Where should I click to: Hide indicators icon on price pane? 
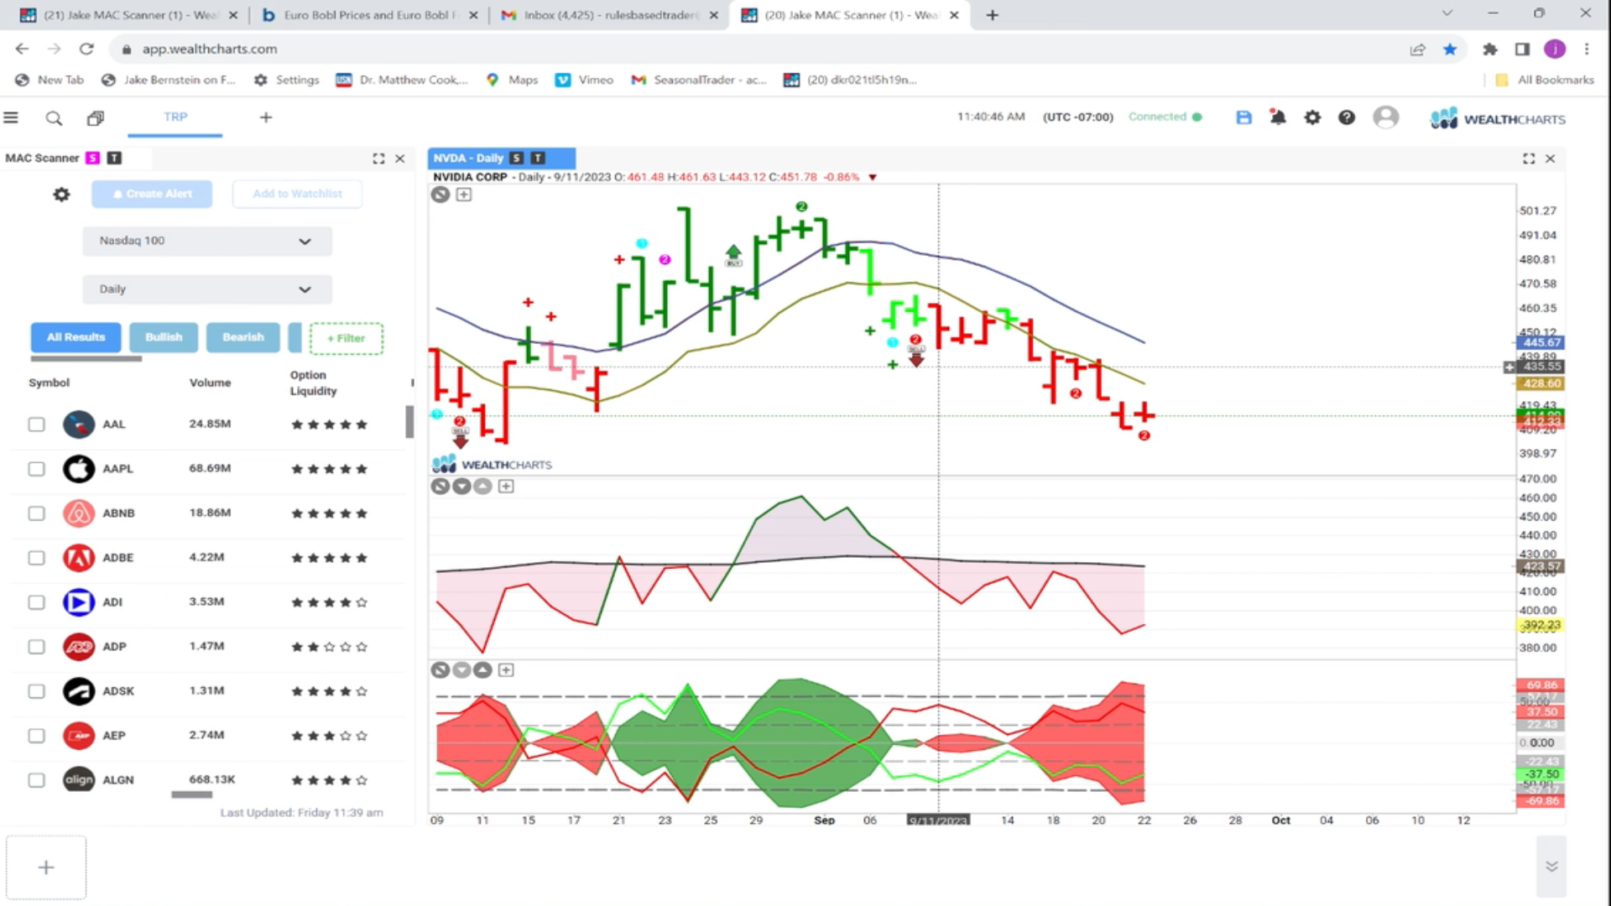pyautogui.click(x=441, y=195)
